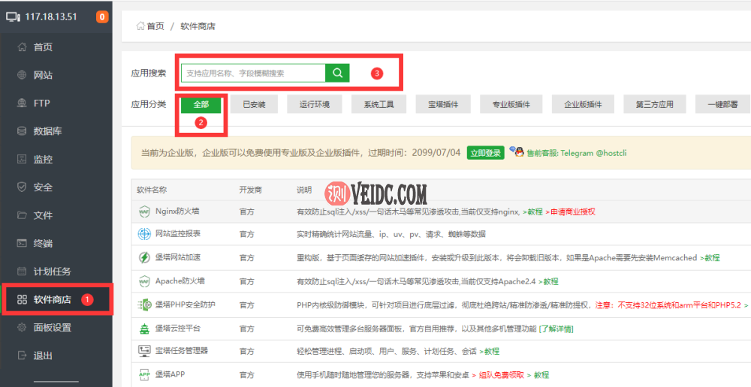Screen dimensions: 751x387
Task: Open the 专业版插件 category
Action: (511, 104)
